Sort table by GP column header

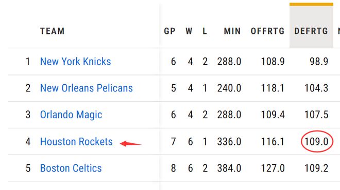pyautogui.click(x=169, y=31)
